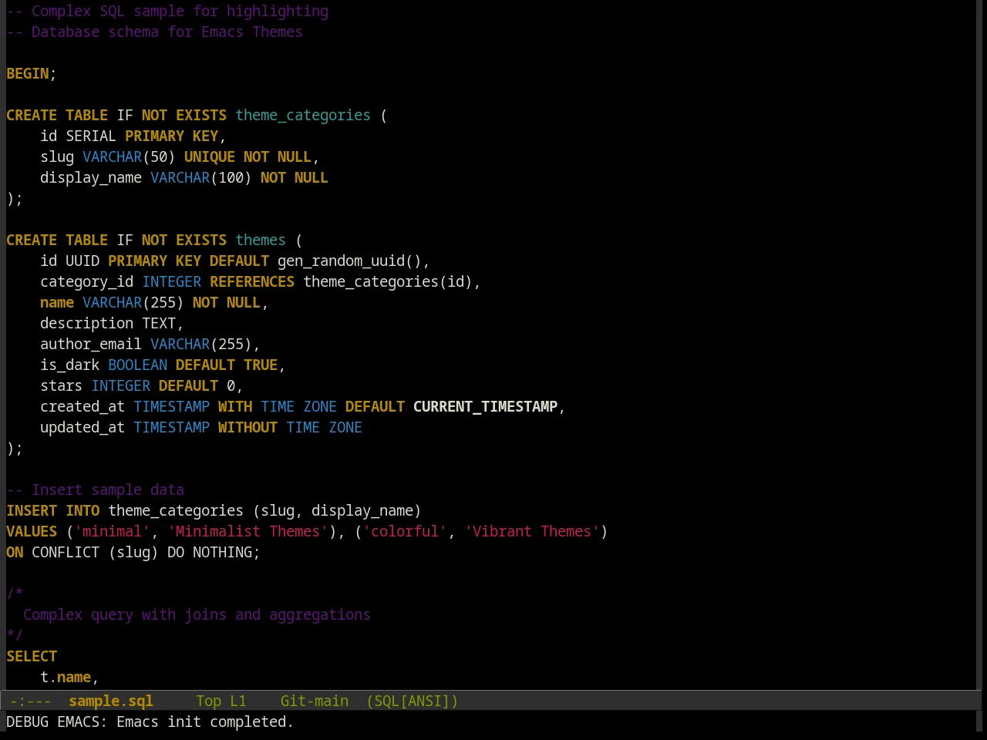Click the 'Vibrant Themes' string literal
This screenshot has height=740, width=987.
point(532,532)
